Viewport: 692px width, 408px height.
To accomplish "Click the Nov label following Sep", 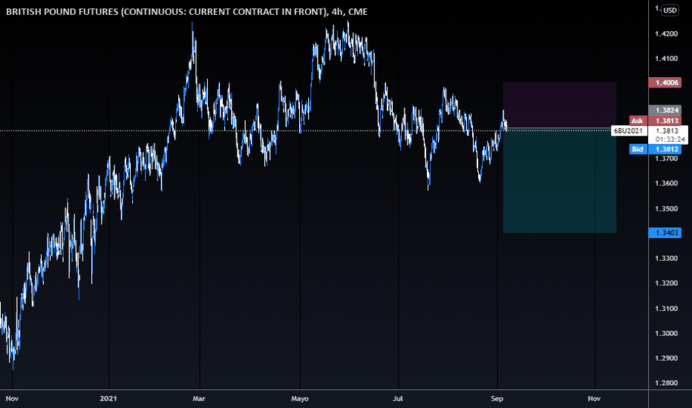I will click(x=595, y=399).
